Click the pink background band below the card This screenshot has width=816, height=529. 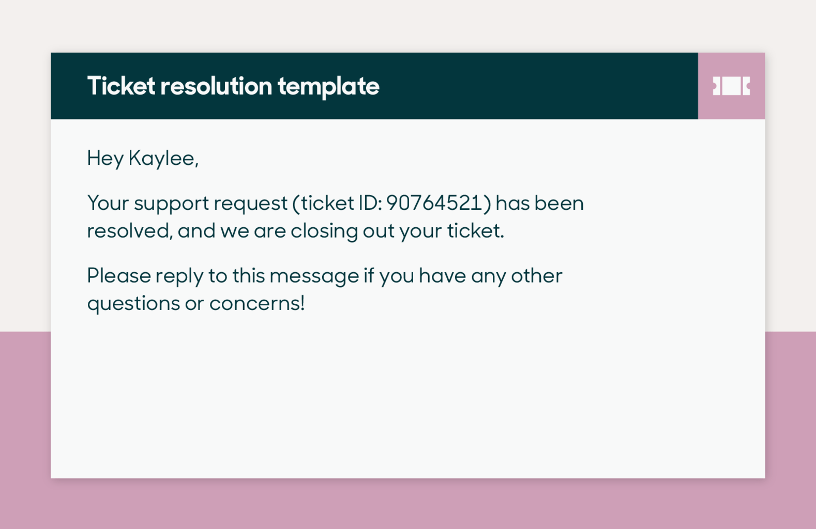click(x=407, y=504)
